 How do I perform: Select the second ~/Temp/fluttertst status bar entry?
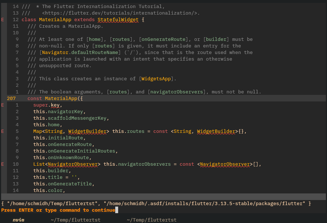[151, 220]
